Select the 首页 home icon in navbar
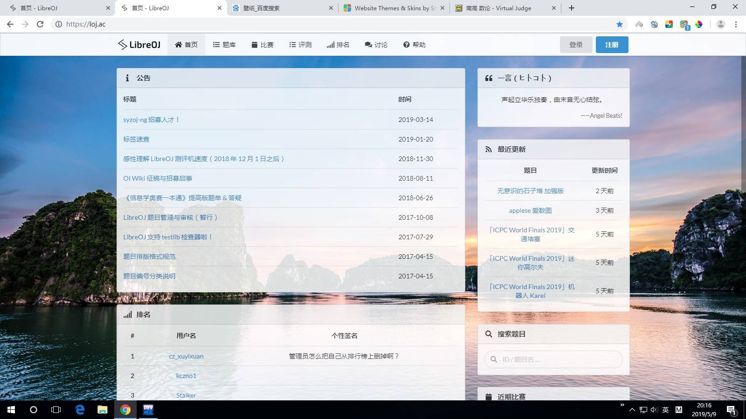 (x=179, y=44)
